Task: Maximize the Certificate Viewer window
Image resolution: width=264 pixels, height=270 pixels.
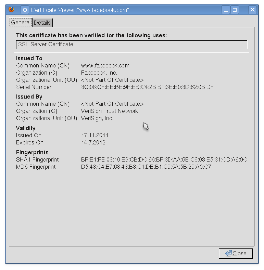Action: tap(235, 10)
